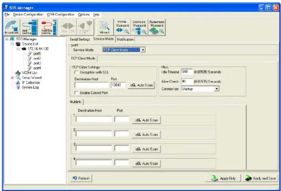The height and width of the screenshot is (191, 281).
Task: Launch the VCOM Wizard
Action: tap(122, 27)
